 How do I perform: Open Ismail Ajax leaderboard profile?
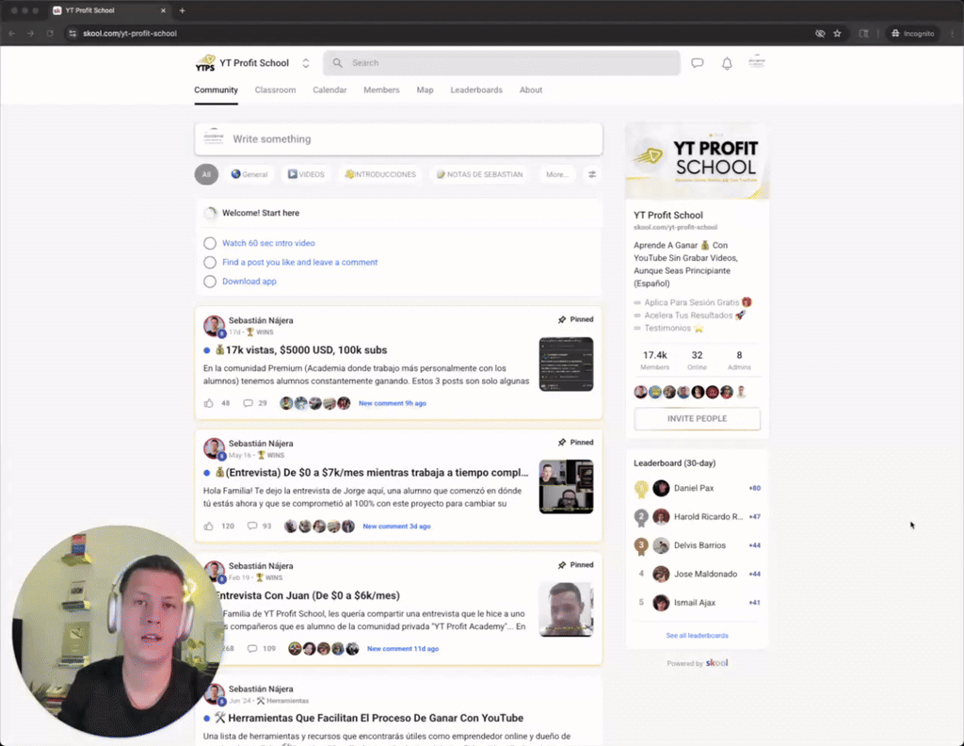(x=695, y=603)
